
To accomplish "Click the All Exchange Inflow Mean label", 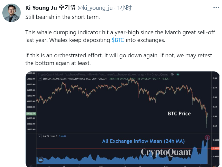I will tap(143, 141).
